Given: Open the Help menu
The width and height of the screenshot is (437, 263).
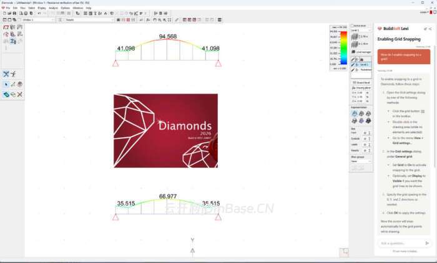Looking at the screenshot, I should 89,8.
